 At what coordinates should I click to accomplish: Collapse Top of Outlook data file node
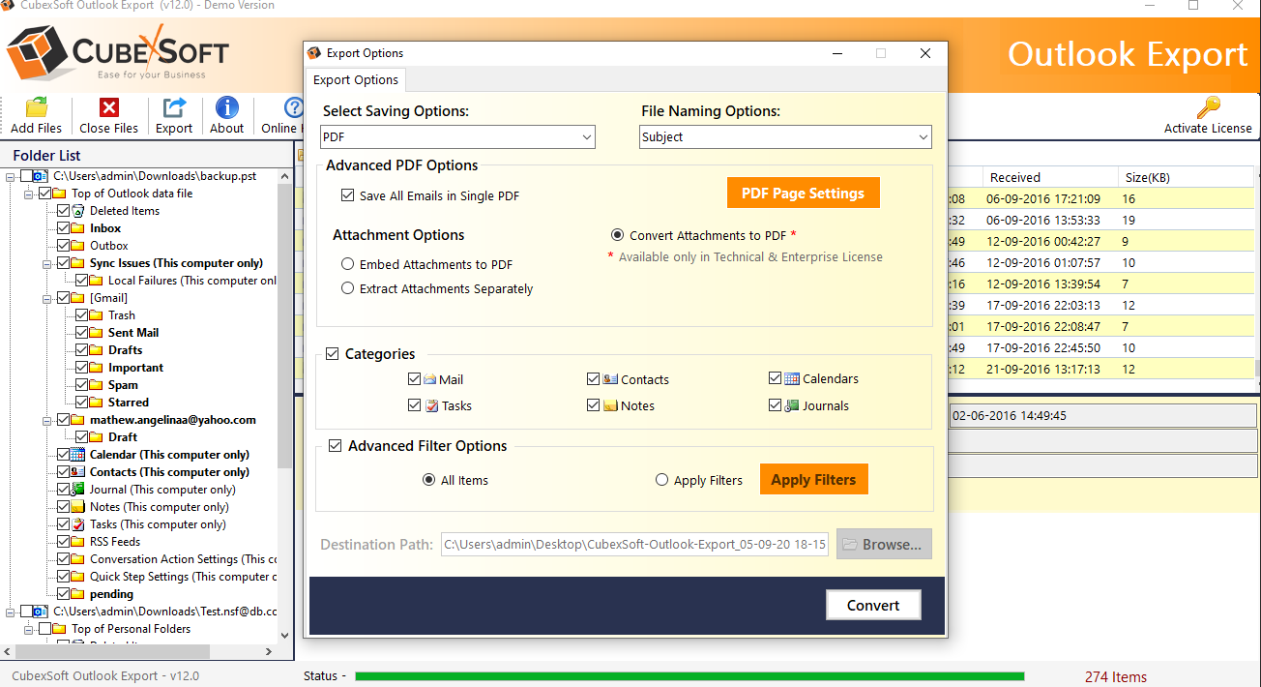(29, 194)
